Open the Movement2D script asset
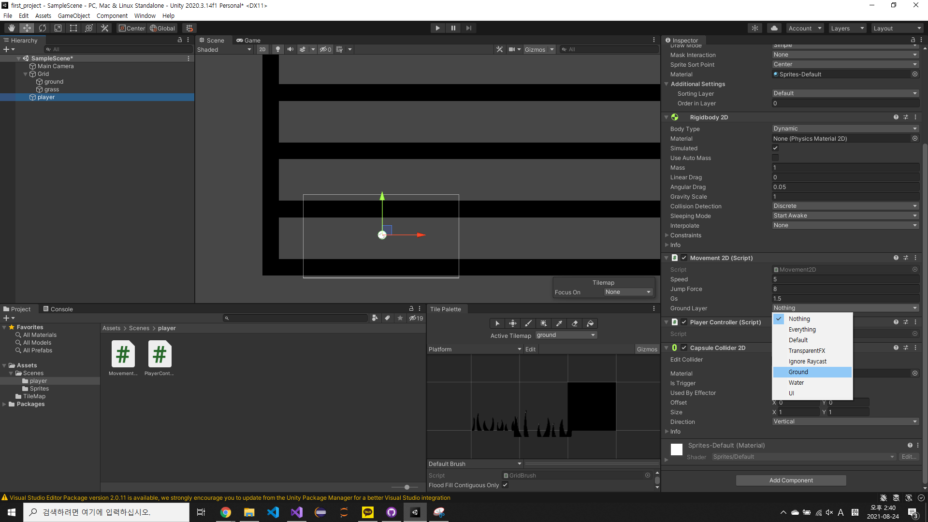 pos(123,358)
